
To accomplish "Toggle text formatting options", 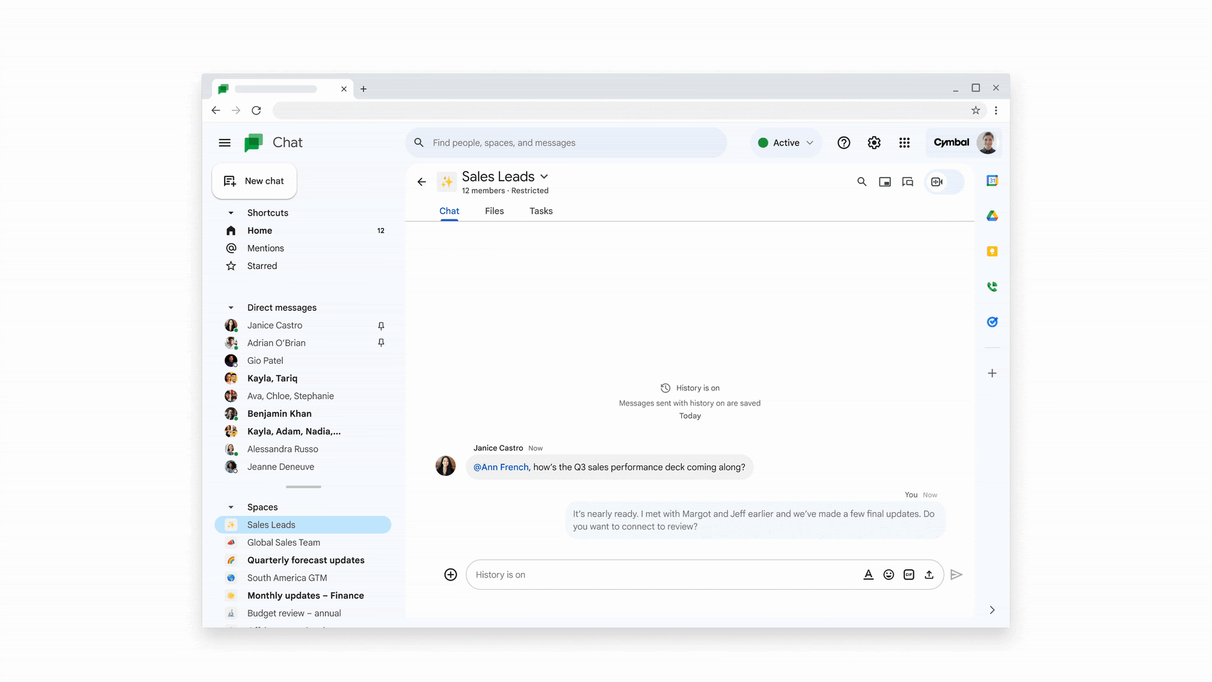I will click(x=868, y=575).
